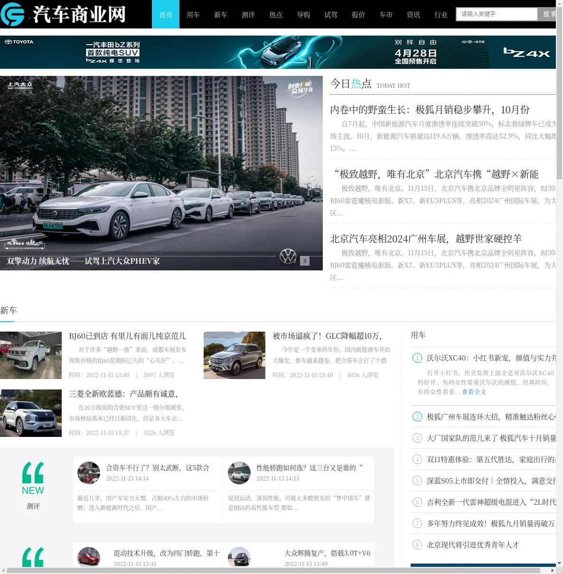Open ranked article 双11特惠体验：第五代胜达
Image resolution: width=563 pixels, height=574 pixels.
click(x=491, y=459)
